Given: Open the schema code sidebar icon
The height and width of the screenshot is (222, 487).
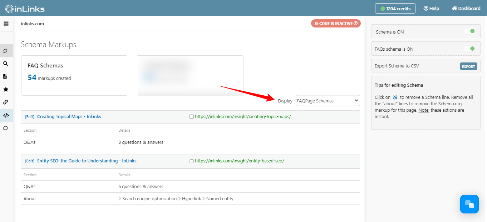Looking at the screenshot, I should [6, 115].
